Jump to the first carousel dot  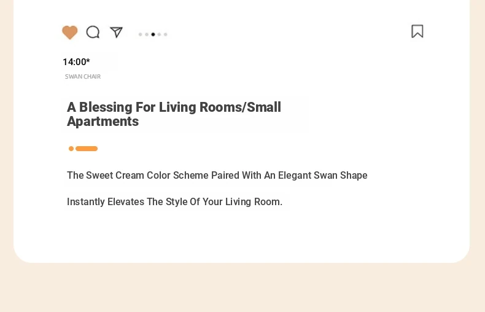click(x=141, y=34)
